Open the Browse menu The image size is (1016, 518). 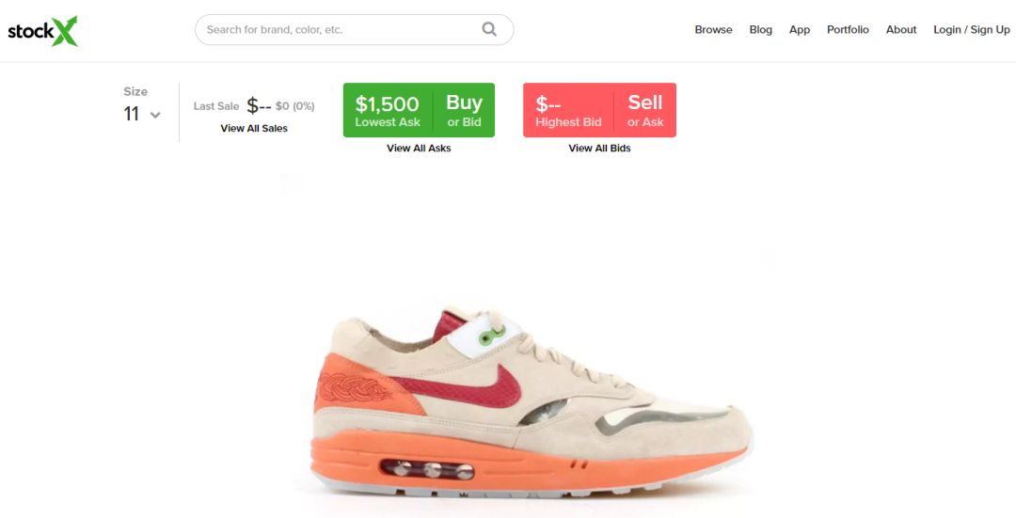[x=713, y=30]
